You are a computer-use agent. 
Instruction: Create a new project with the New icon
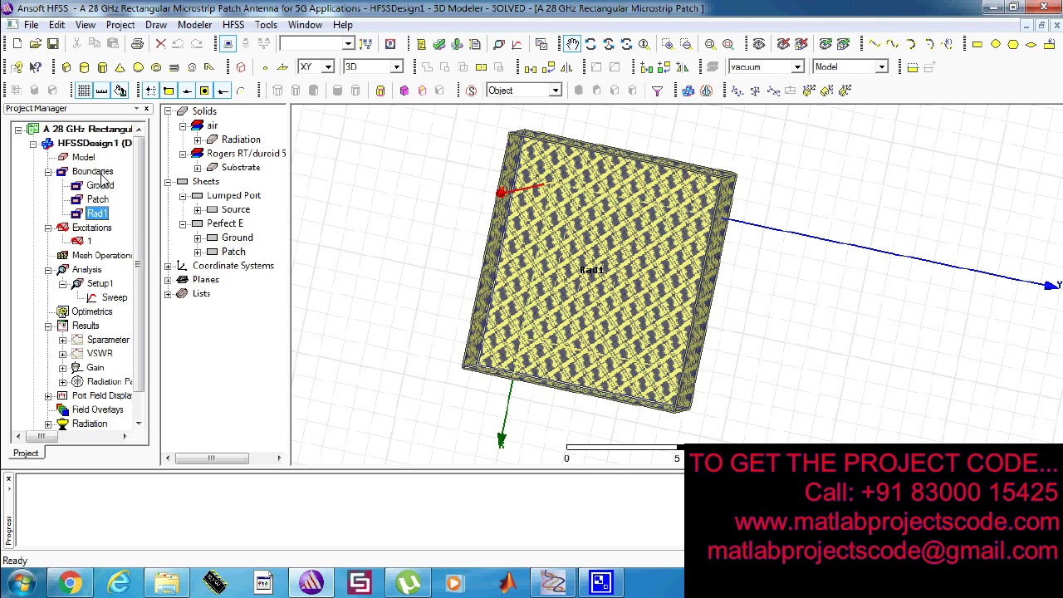point(17,44)
